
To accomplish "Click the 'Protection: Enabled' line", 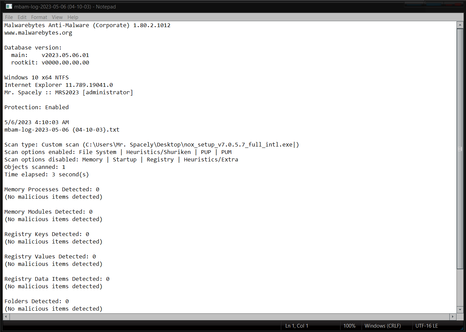I will pos(37,108).
